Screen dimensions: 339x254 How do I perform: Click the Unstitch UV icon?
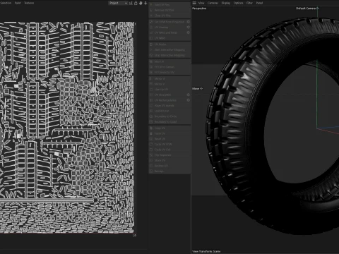click(x=151, y=111)
